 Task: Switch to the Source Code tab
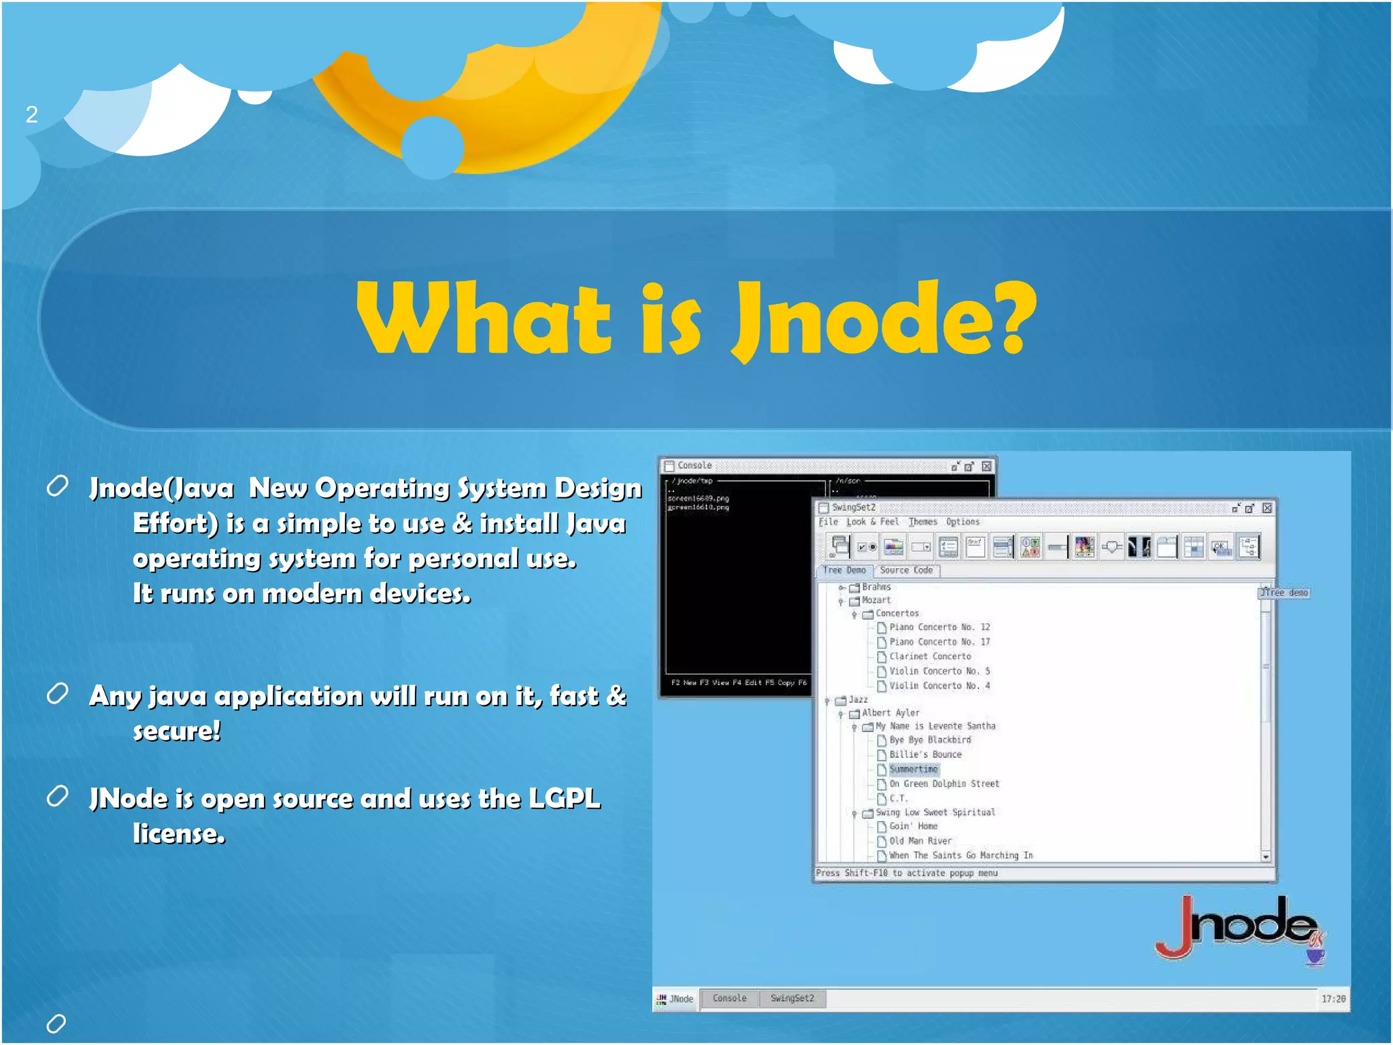click(906, 570)
